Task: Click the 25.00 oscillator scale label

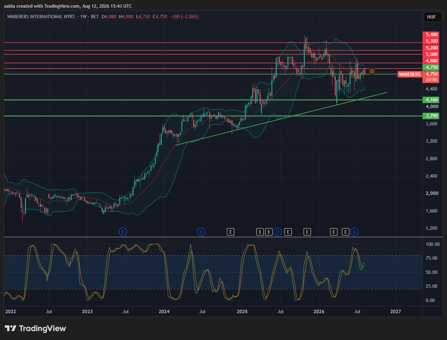Action: [431, 286]
